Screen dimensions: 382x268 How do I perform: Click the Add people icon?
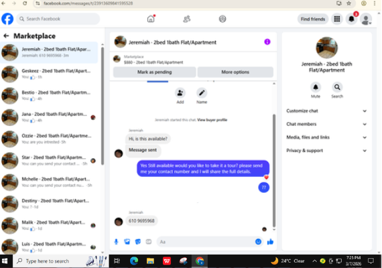pyautogui.click(x=180, y=93)
